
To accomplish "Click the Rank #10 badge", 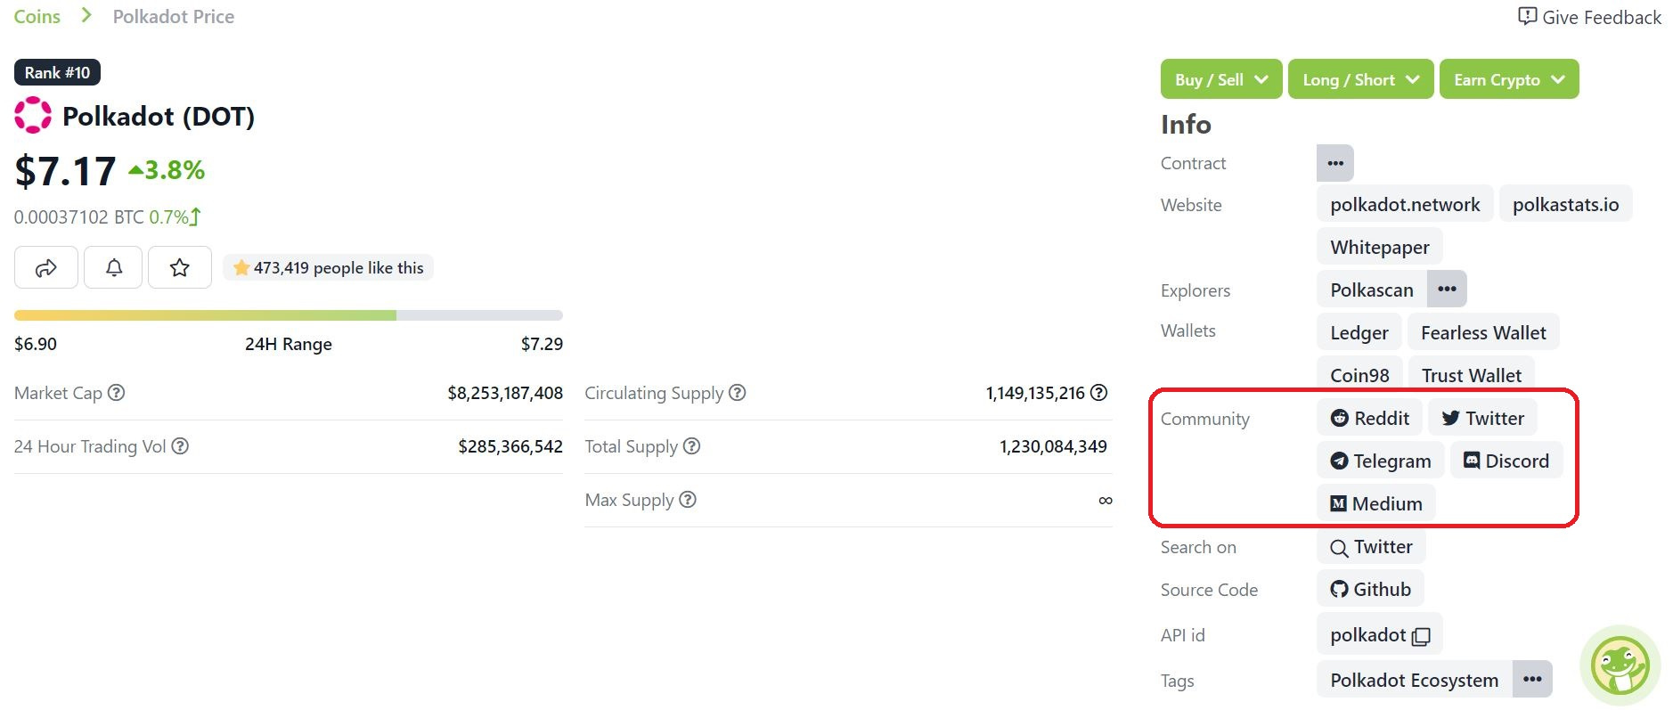I will pos(57,72).
